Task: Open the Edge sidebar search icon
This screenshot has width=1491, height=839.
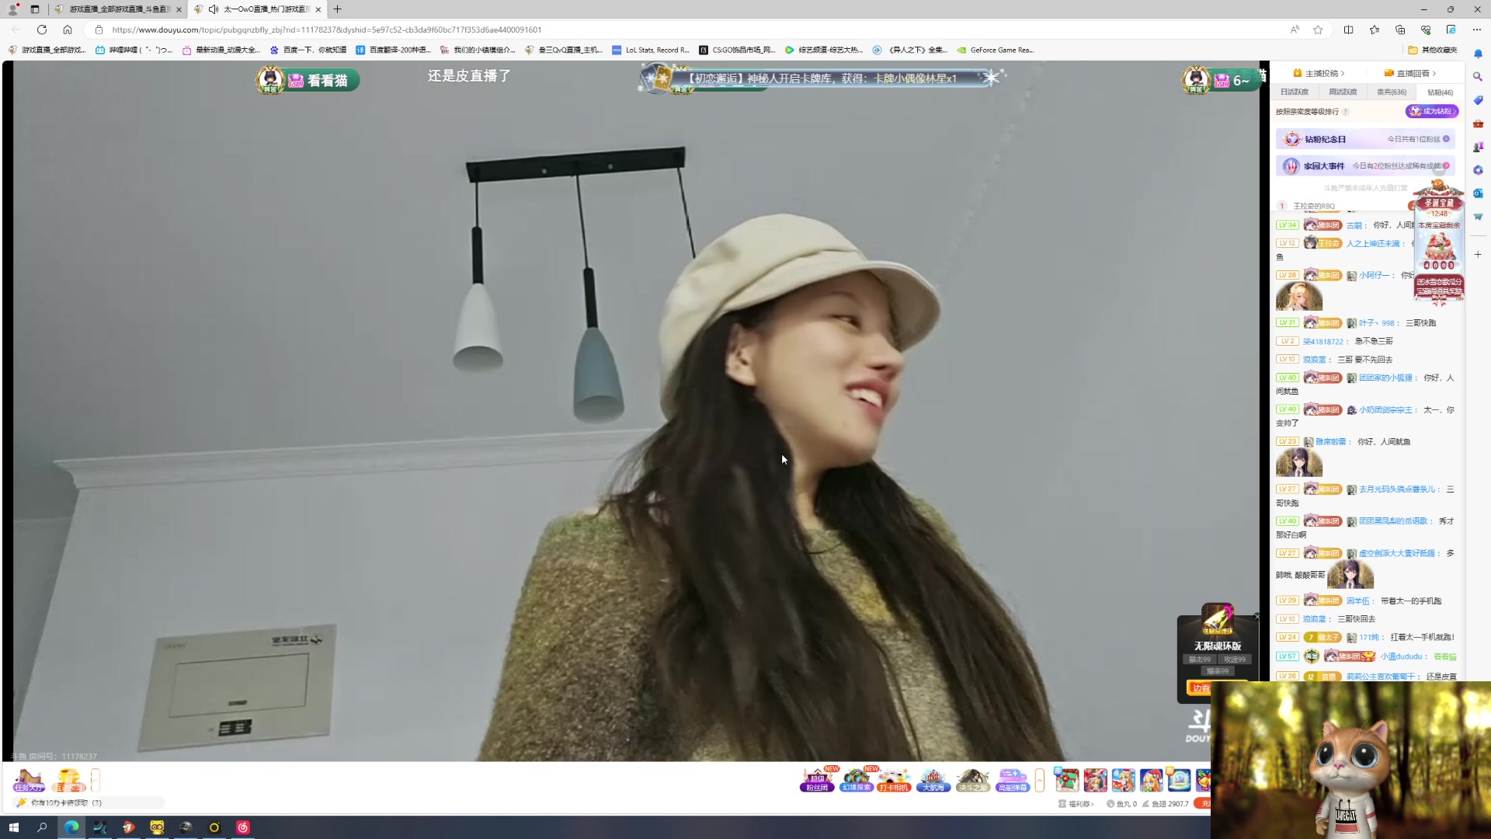Action: 1478,76
